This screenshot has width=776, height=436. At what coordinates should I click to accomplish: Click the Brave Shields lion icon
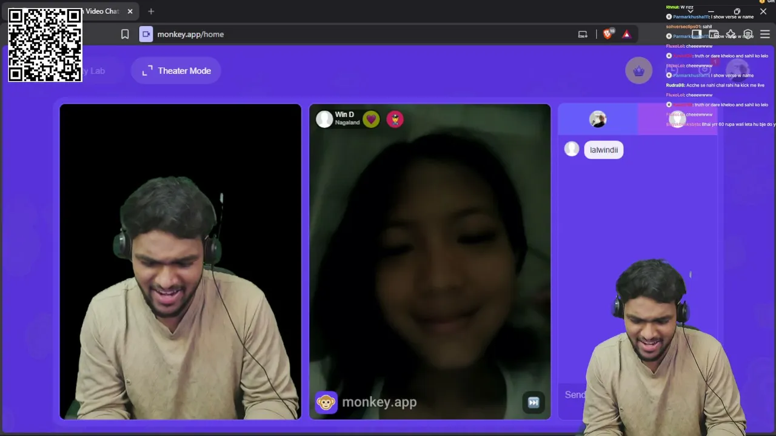pos(607,34)
